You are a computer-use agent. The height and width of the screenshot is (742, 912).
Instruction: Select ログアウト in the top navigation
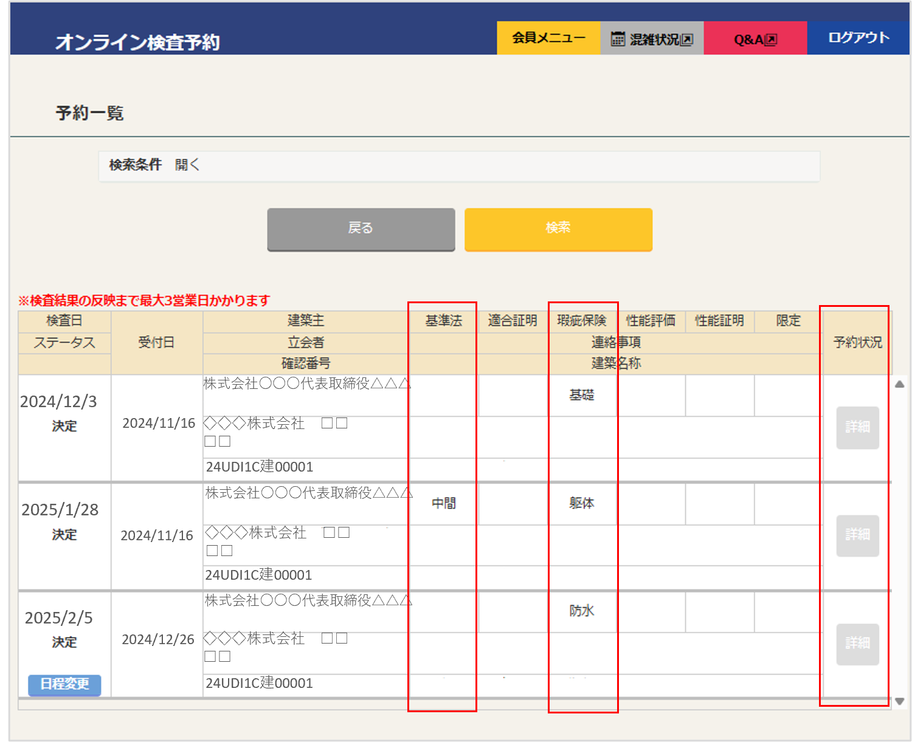pyautogui.click(x=858, y=38)
